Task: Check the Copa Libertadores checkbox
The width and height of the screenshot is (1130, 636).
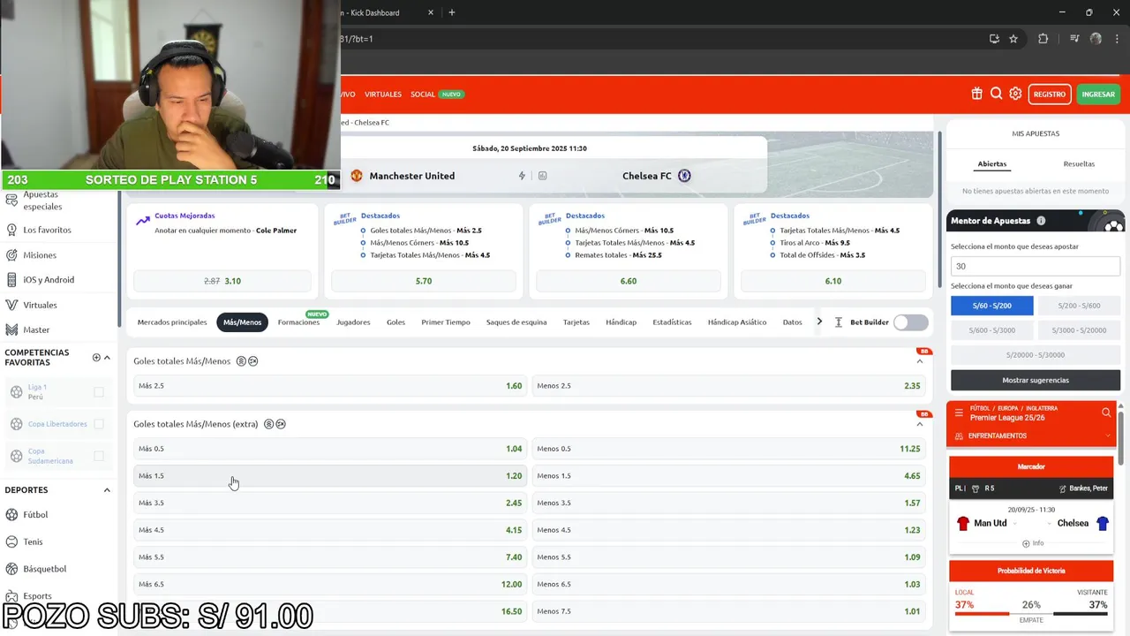Action: (99, 424)
